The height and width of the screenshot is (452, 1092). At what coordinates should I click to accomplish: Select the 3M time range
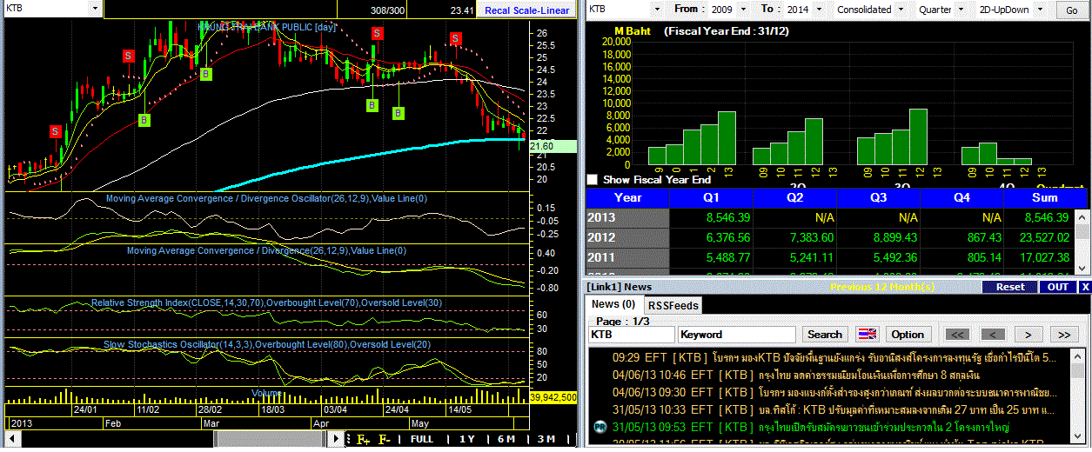point(546,439)
